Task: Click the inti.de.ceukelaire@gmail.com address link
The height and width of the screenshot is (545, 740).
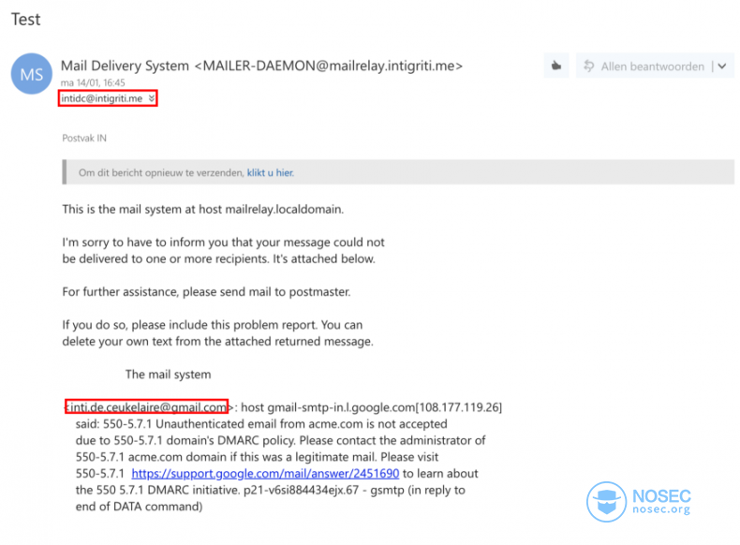Action: 148,407
